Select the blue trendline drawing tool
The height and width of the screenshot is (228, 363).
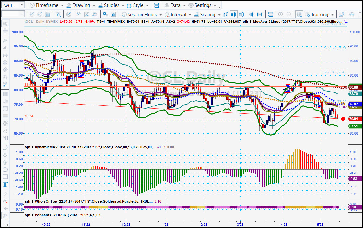click(5, 84)
